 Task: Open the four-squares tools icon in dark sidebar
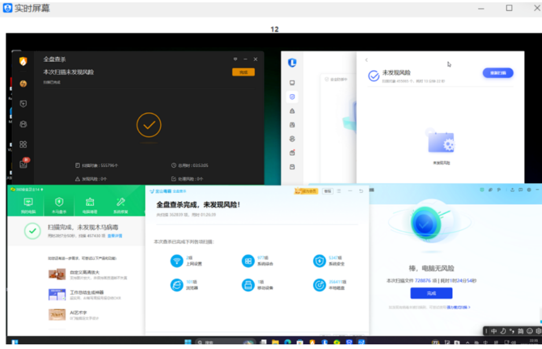tap(23, 144)
